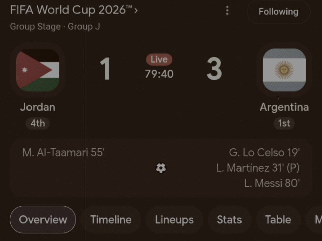Image resolution: width=322 pixels, height=241 pixels.
Task: Tap the Jordan flag icon
Action: tap(38, 70)
